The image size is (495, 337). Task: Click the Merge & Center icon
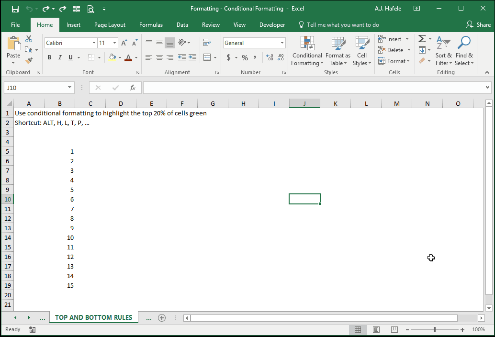point(207,57)
